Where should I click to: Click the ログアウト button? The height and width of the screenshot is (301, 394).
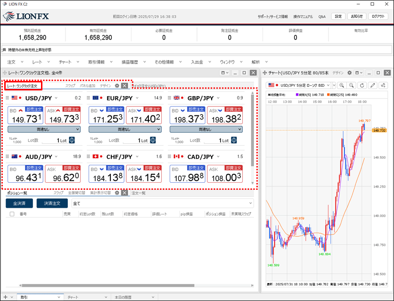pos(378,16)
